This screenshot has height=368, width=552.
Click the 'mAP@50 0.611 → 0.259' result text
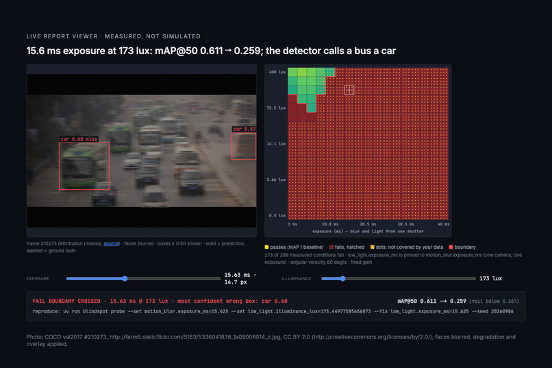pyautogui.click(x=431, y=302)
